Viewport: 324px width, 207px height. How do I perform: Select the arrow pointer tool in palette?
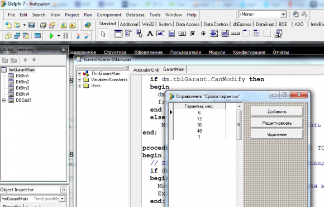coord(103,34)
